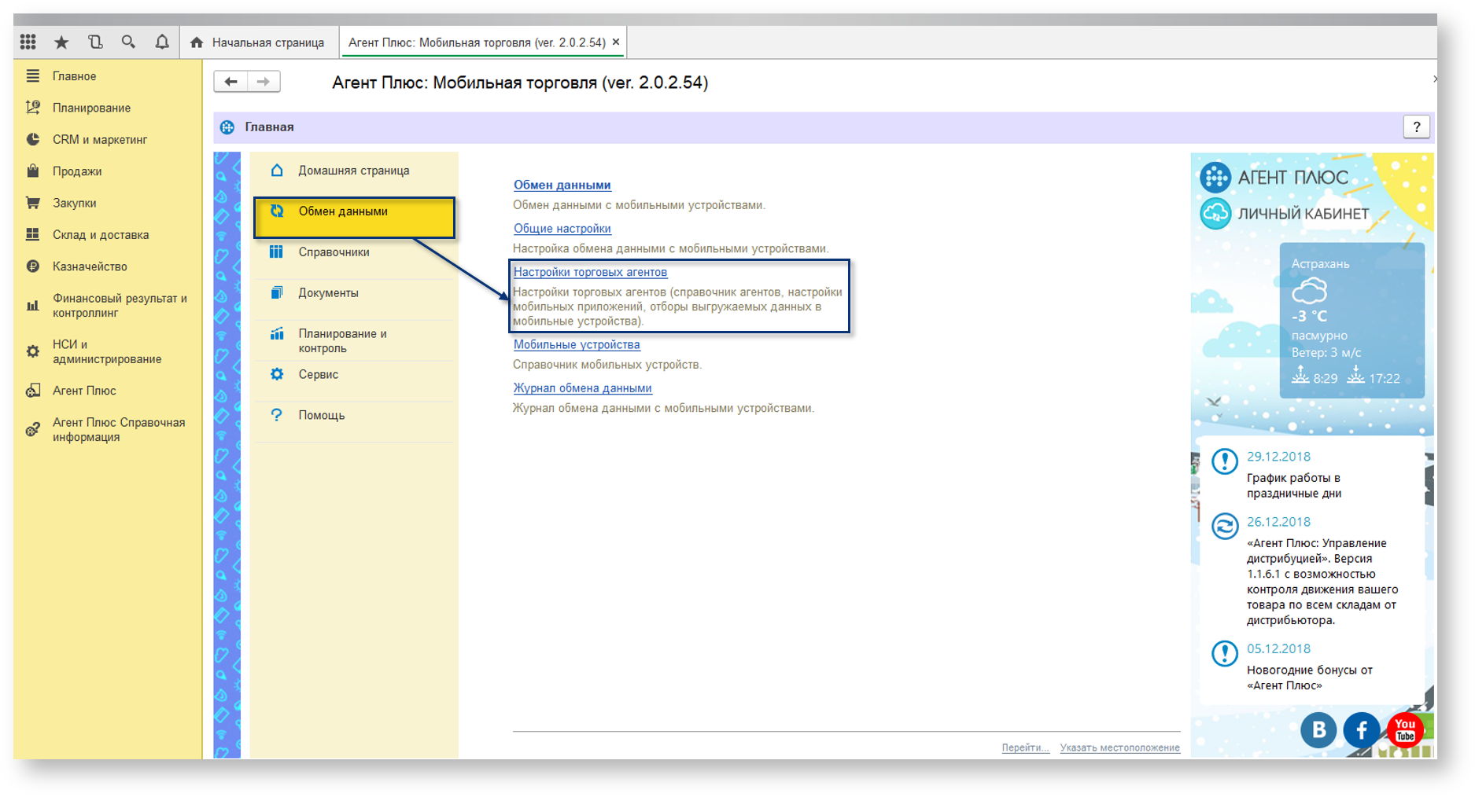Open search magnifier icon in top toolbar

coord(128,42)
